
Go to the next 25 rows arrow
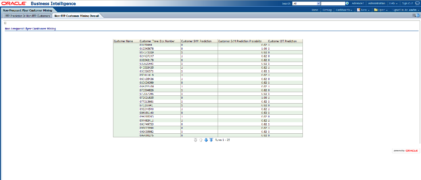coord(206,140)
